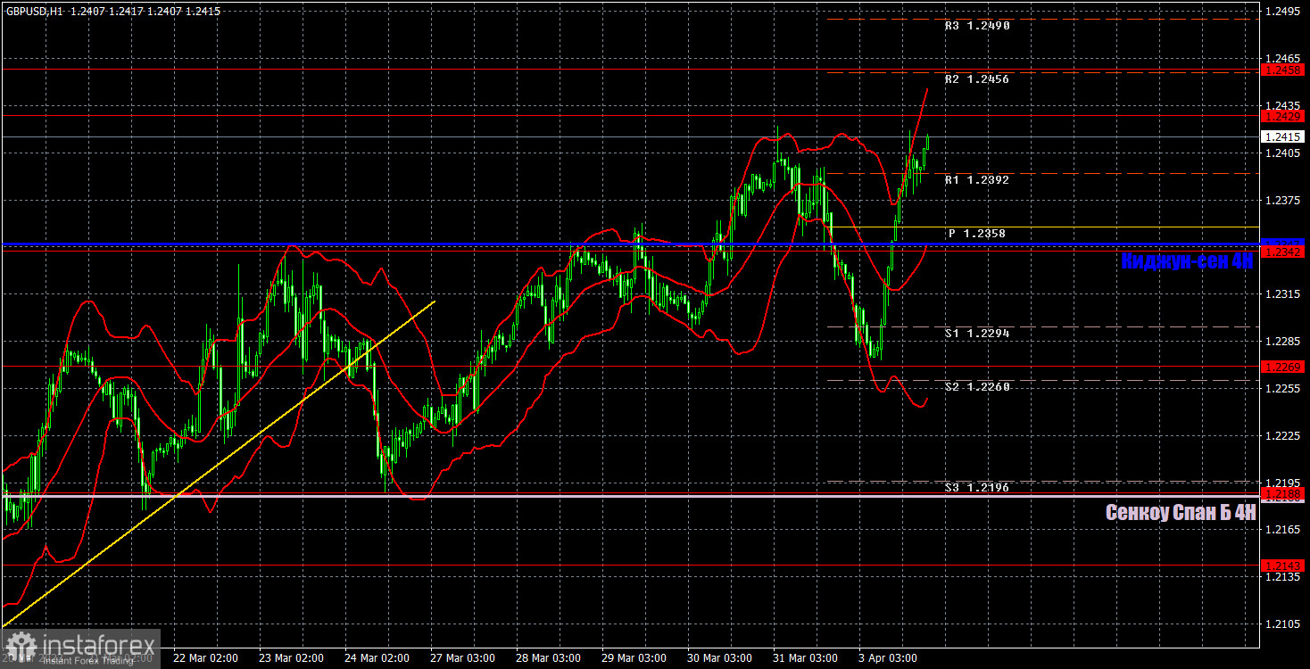Click the 22 Mar 02:00 time label
The width and height of the screenshot is (1310, 669).
click(206, 658)
